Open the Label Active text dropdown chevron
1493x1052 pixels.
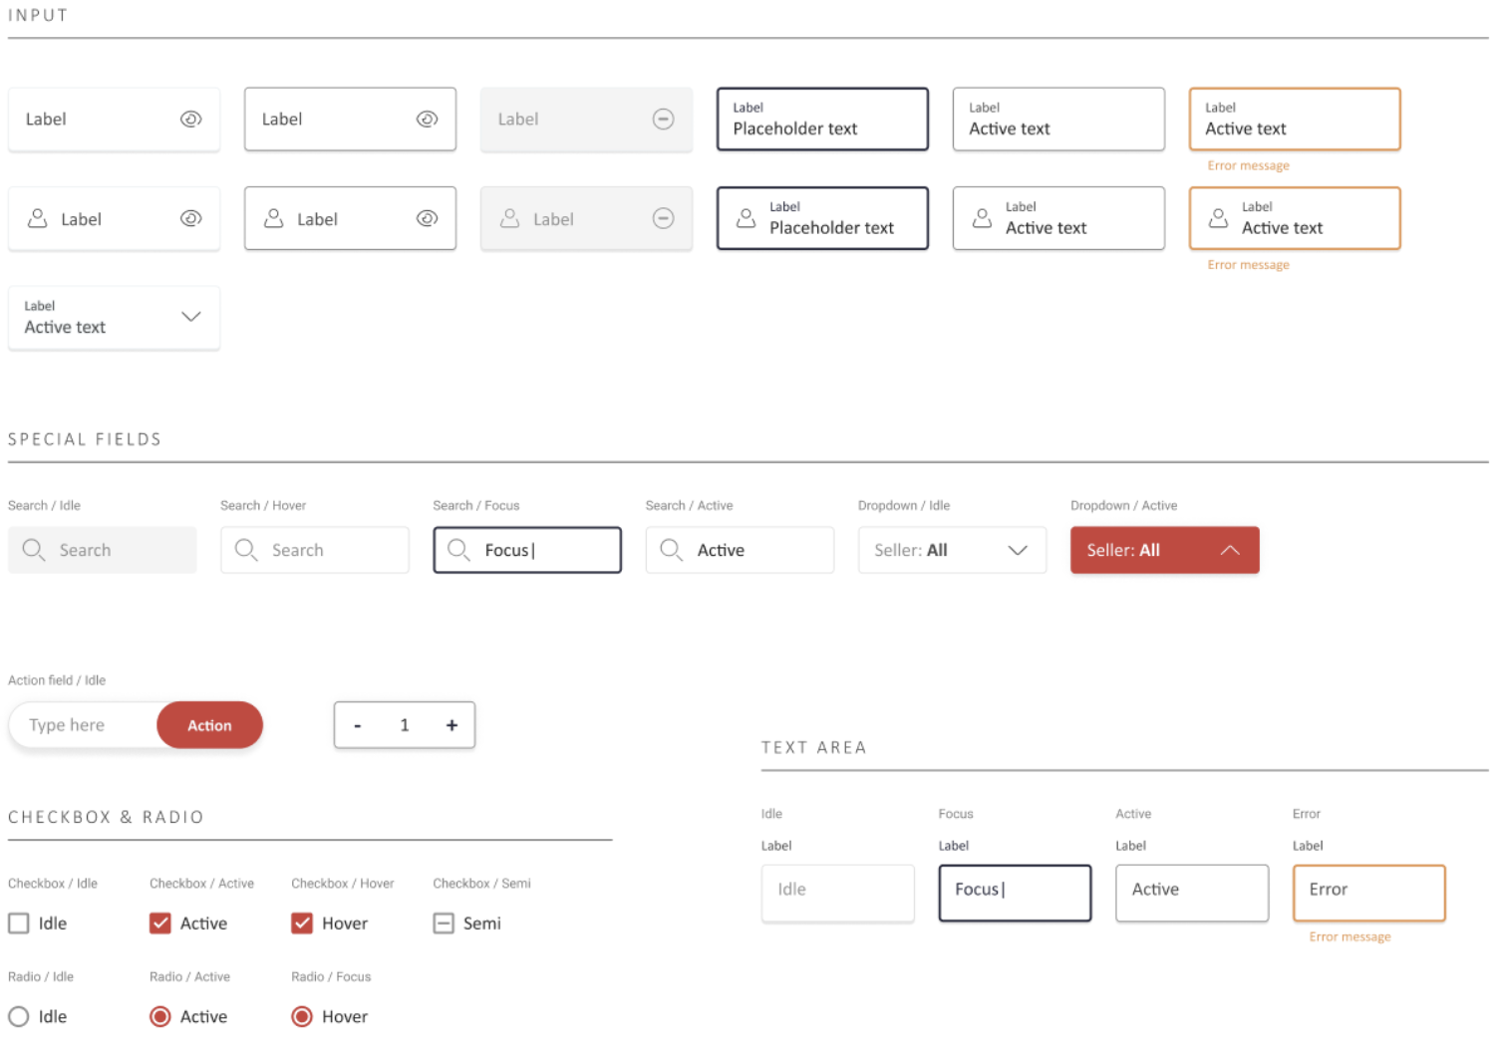point(191,317)
